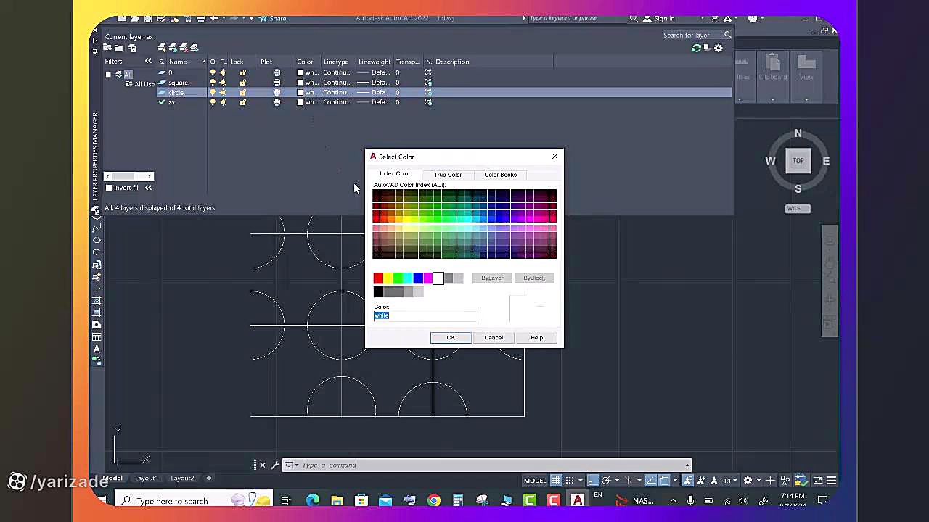Switch to the Color Books tab
The width and height of the screenshot is (929, 522).
point(500,175)
